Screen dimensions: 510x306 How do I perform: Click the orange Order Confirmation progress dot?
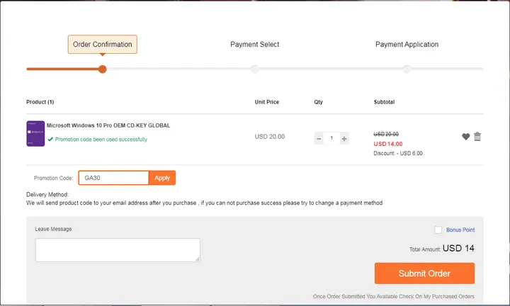point(103,69)
